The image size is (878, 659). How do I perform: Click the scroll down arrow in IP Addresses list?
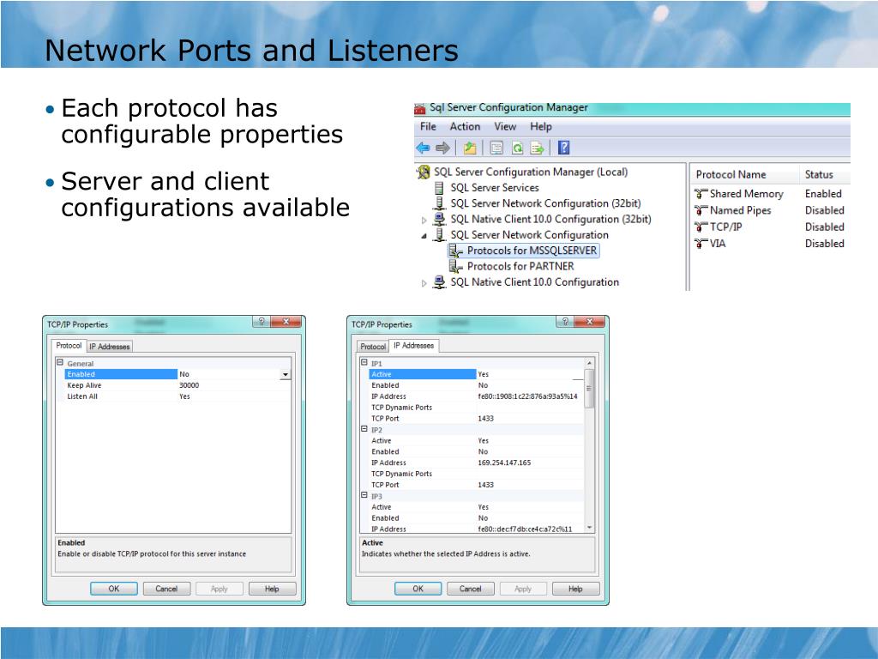tap(589, 528)
